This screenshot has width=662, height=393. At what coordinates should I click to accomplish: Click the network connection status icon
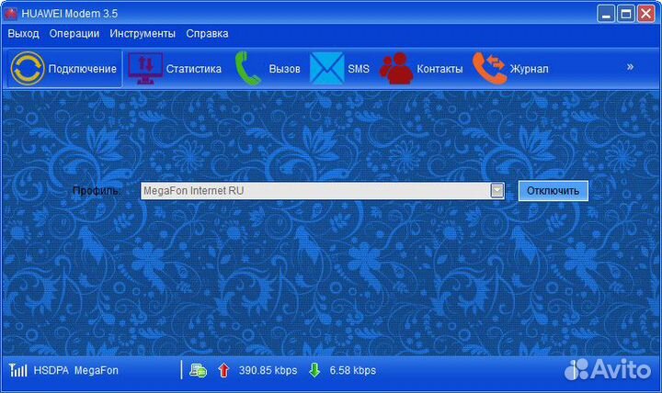click(x=198, y=371)
